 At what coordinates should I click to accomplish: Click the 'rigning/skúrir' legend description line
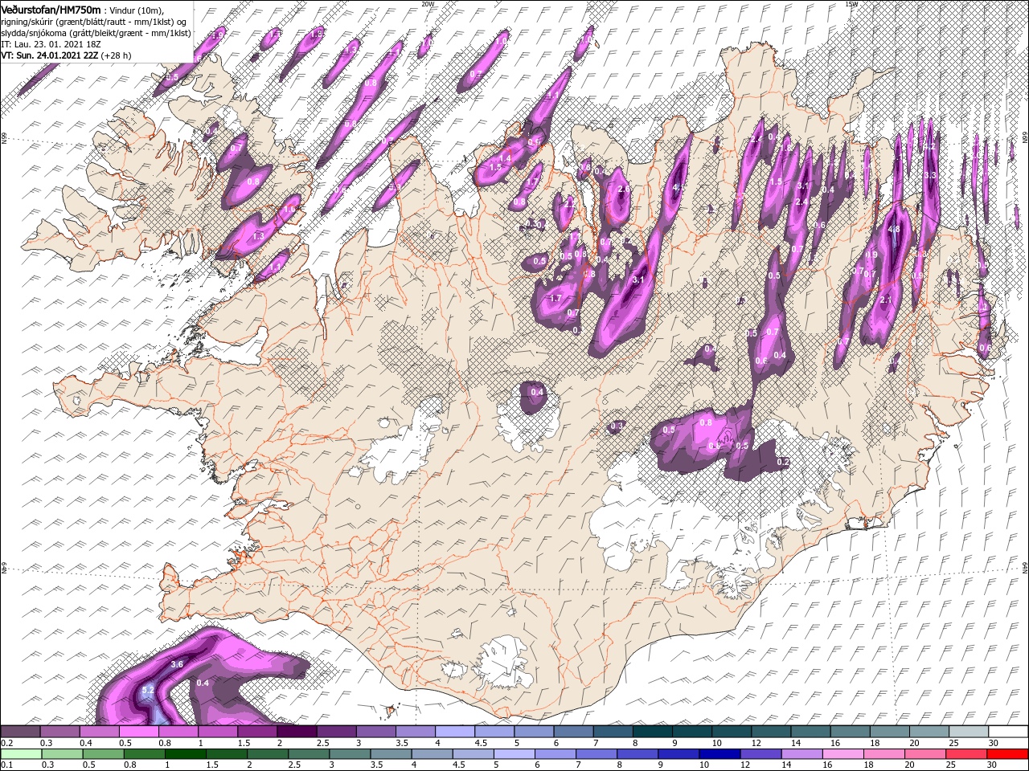pyautogui.click(x=95, y=22)
